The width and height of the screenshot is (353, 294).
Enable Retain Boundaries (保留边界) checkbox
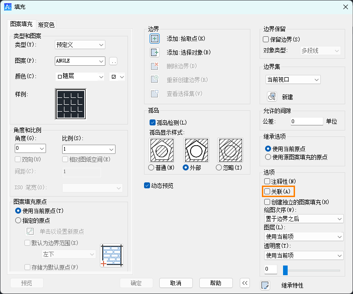pyautogui.click(x=266, y=40)
